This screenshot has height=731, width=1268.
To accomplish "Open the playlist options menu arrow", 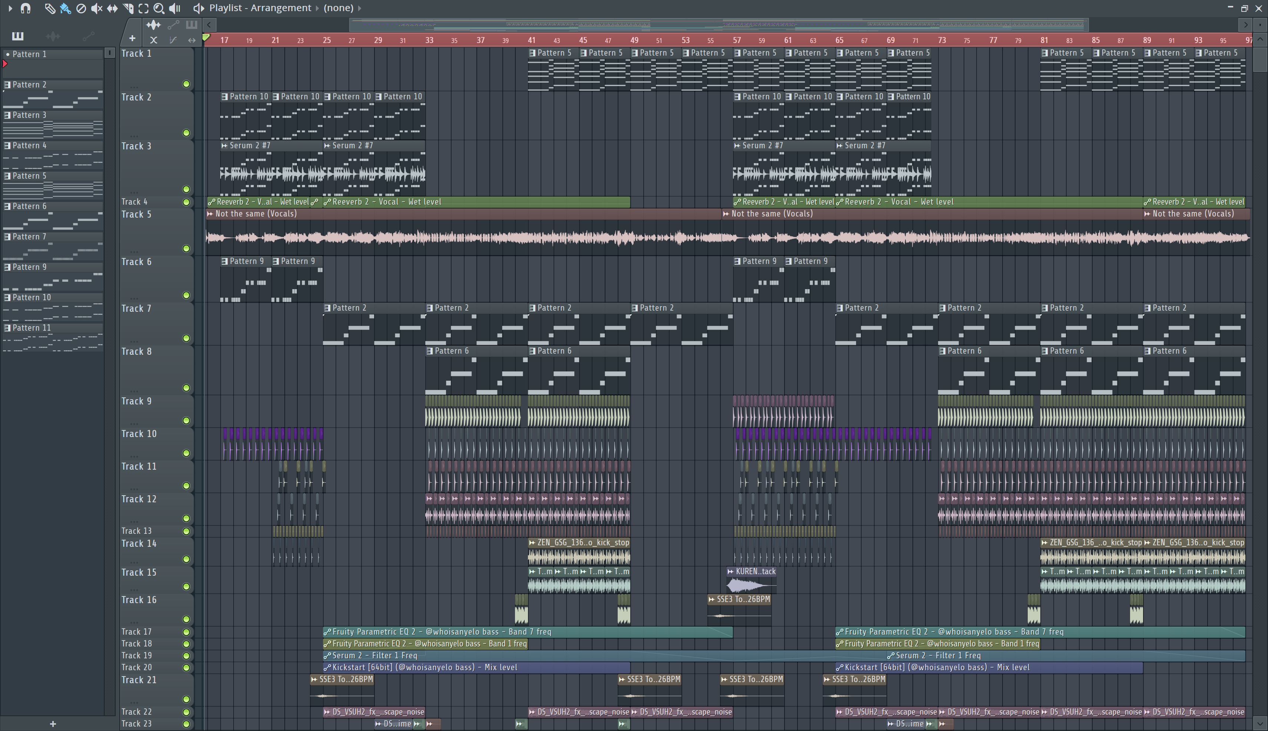I will pyautogui.click(x=10, y=8).
